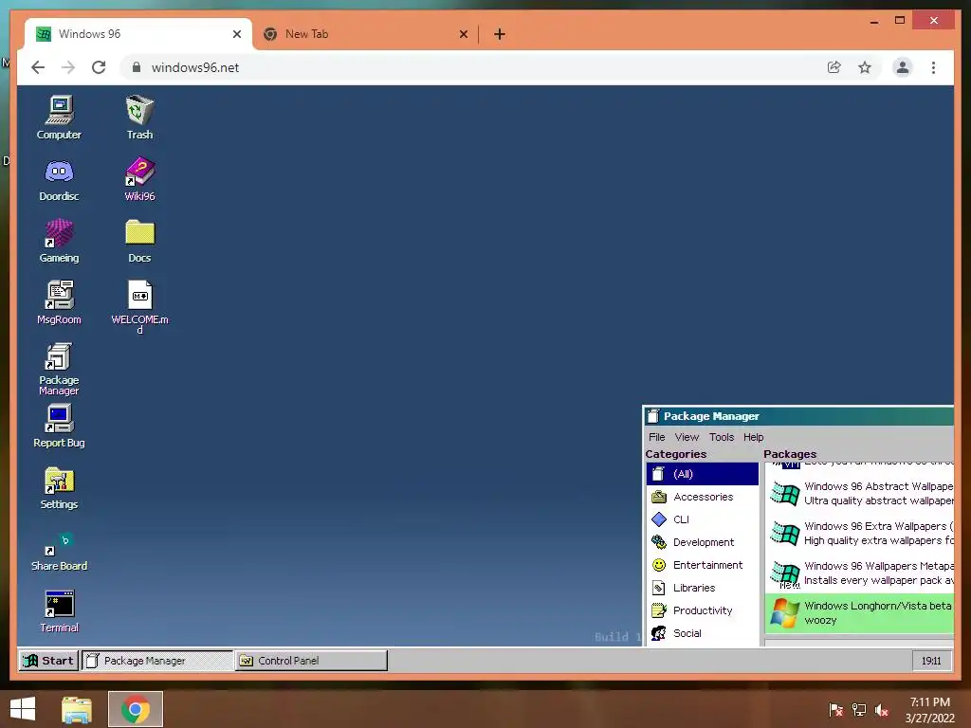Select the CLI category

pos(703,519)
